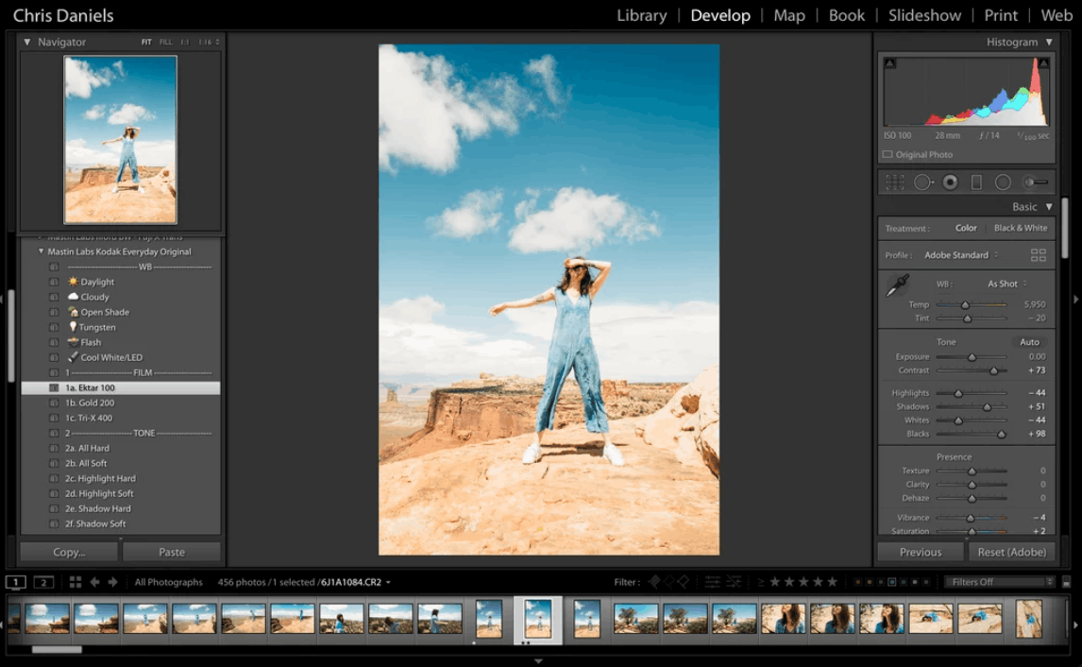The image size is (1082, 667).
Task: Pick the White Balance eyedropper tool
Action: [x=897, y=285]
